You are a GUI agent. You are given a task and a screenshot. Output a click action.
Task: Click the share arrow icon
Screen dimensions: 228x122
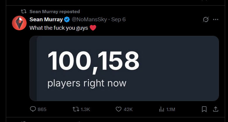click(215, 109)
